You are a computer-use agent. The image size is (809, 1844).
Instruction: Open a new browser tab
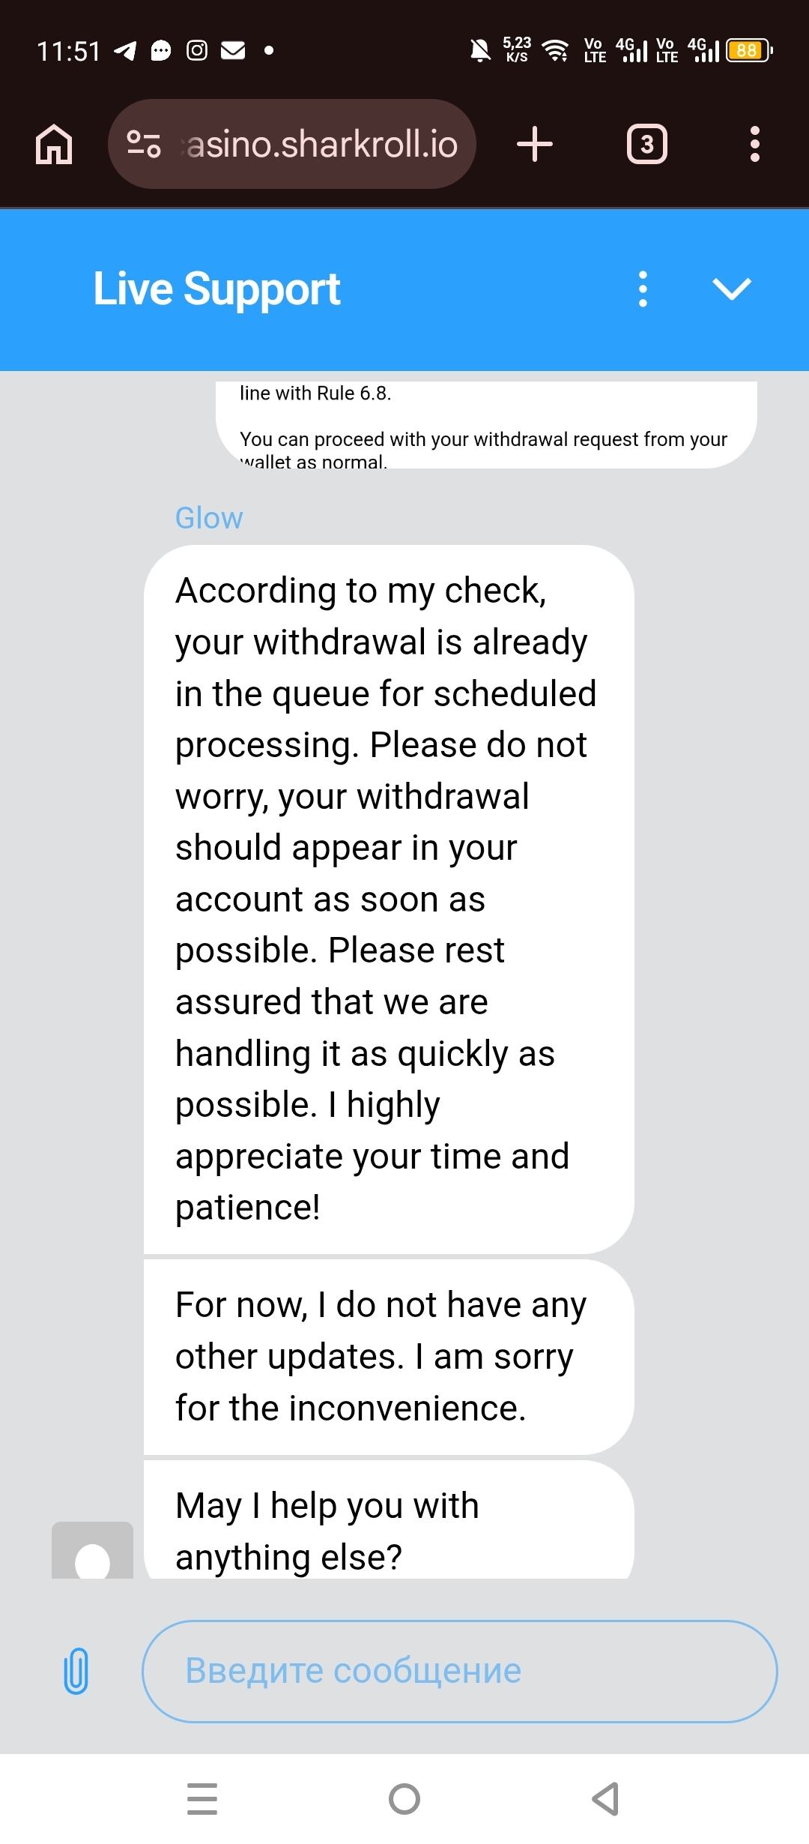535,144
